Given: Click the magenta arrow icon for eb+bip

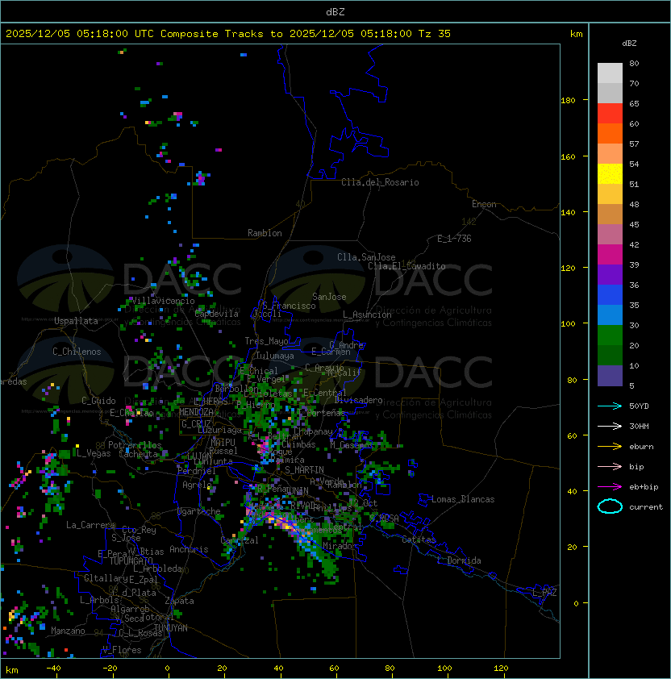Looking at the screenshot, I should tap(610, 487).
